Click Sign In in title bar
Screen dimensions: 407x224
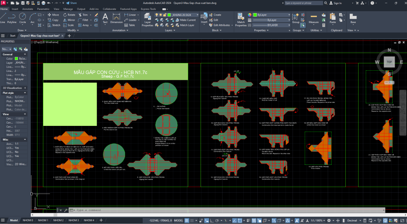(x=337, y=3)
